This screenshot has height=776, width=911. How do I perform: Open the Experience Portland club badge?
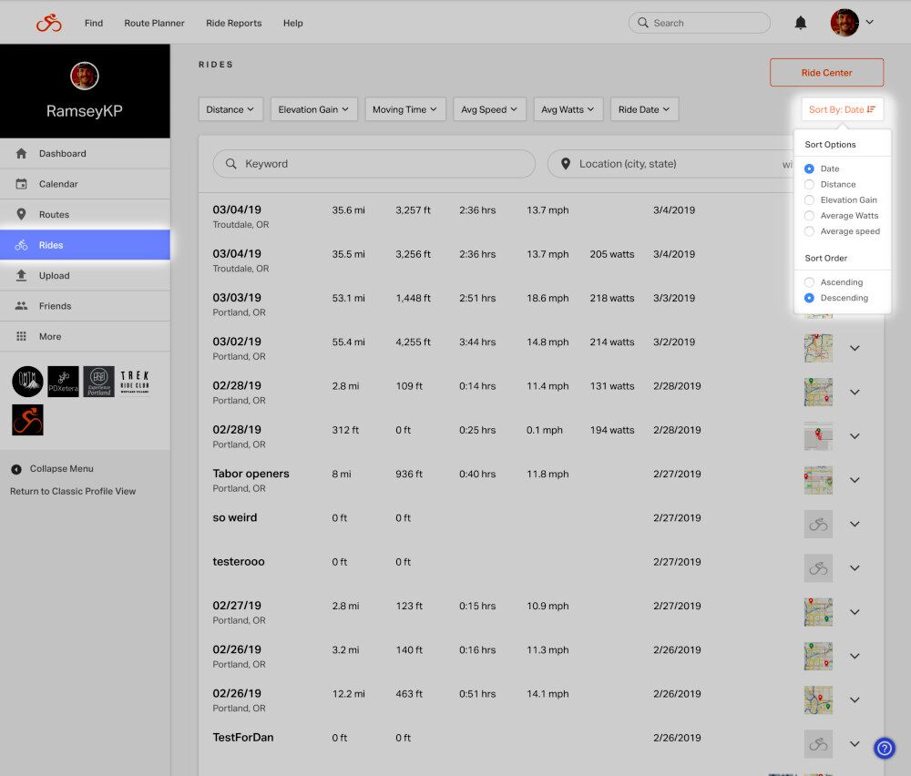[98, 382]
